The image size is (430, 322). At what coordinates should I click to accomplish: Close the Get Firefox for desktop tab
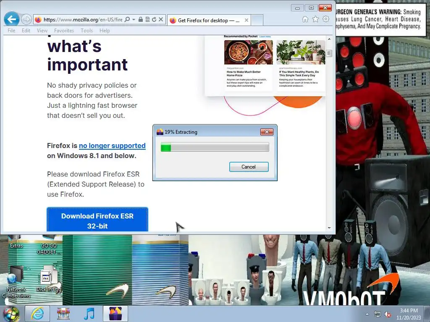pos(246,20)
